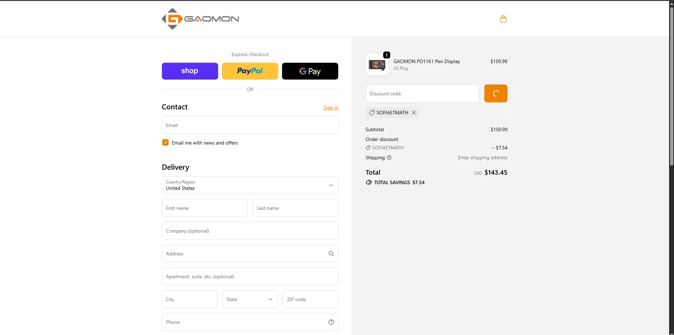Click the Enter shipping address text
674x335 pixels.
click(x=483, y=158)
